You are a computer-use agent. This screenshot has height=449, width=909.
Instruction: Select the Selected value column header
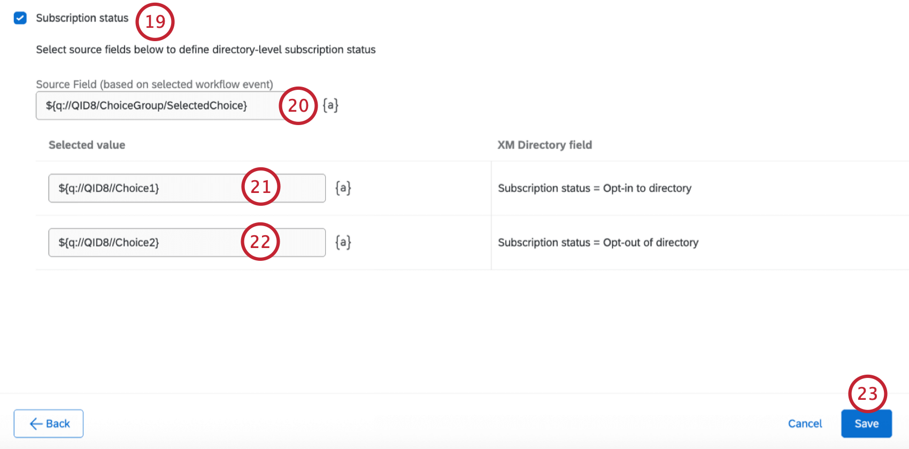coord(86,144)
